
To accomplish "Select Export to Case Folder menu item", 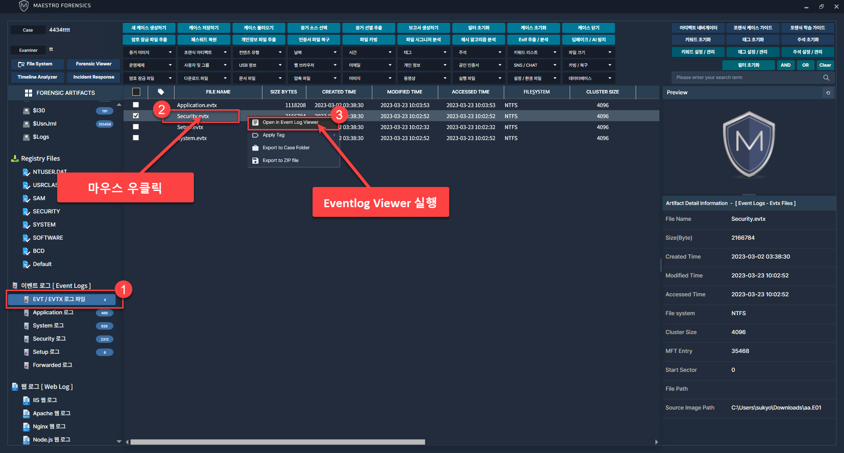I will [286, 148].
